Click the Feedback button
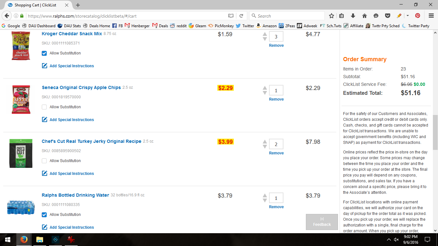The height and width of the screenshot is (246, 438). coord(322,222)
